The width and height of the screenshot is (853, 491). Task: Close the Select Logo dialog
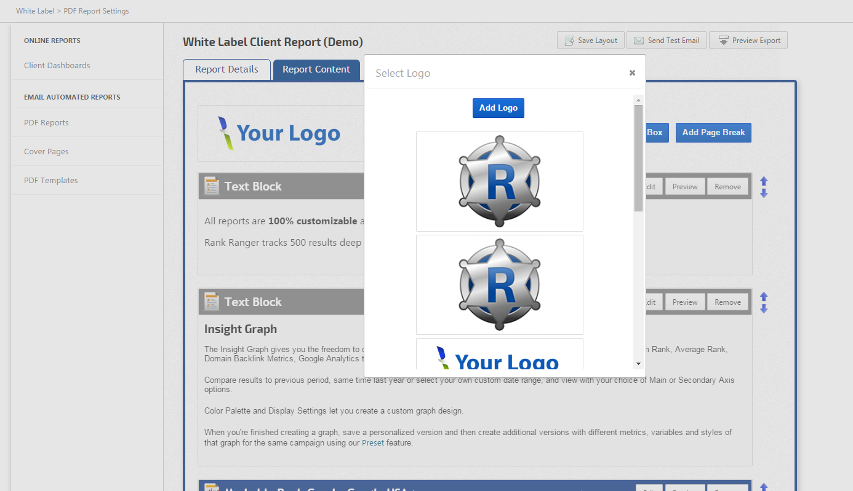click(x=632, y=73)
